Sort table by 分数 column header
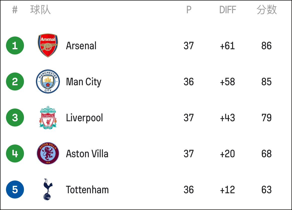Image resolution: width=292 pixels, height=210 pixels. (x=267, y=10)
